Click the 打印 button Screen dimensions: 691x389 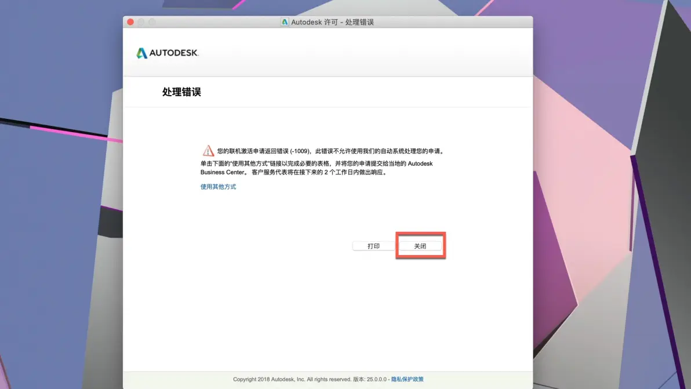[373, 246]
